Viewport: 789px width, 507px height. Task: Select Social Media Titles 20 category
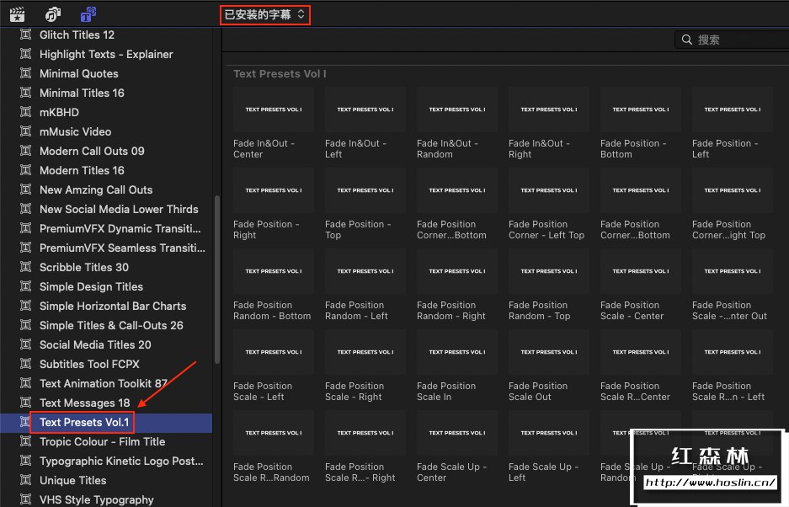[x=96, y=345]
